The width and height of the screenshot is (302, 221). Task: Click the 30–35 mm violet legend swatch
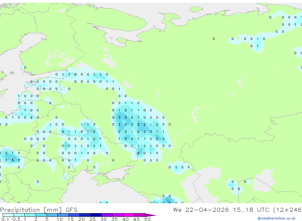pyautogui.click(x=107, y=215)
